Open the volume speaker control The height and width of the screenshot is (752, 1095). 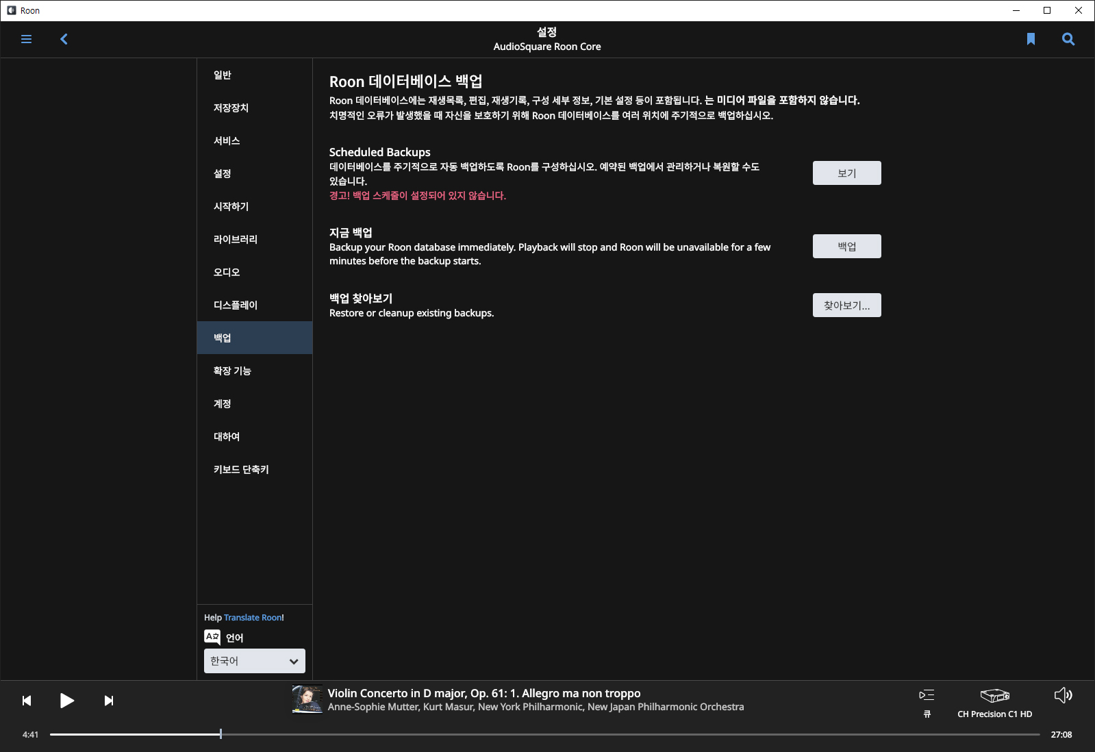point(1063,696)
